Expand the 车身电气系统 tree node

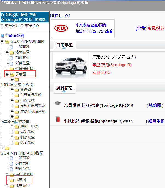12,95
